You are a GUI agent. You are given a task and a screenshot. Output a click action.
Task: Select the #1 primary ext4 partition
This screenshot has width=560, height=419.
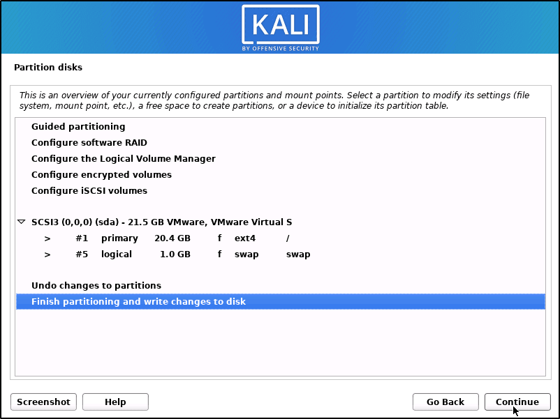click(x=281, y=238)
